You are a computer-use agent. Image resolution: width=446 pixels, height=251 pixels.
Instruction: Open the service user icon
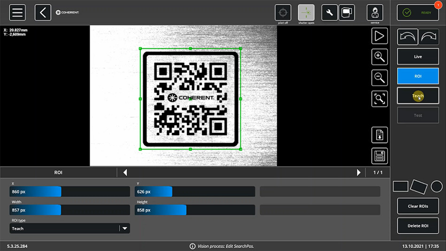(374, 13)
